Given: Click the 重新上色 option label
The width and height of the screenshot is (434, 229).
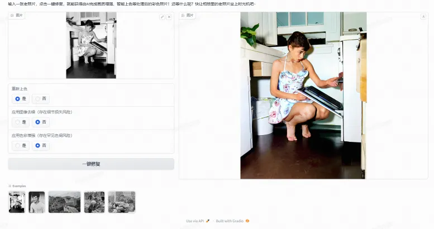Looking at the screenshot, I should click(x=20, y=89).
